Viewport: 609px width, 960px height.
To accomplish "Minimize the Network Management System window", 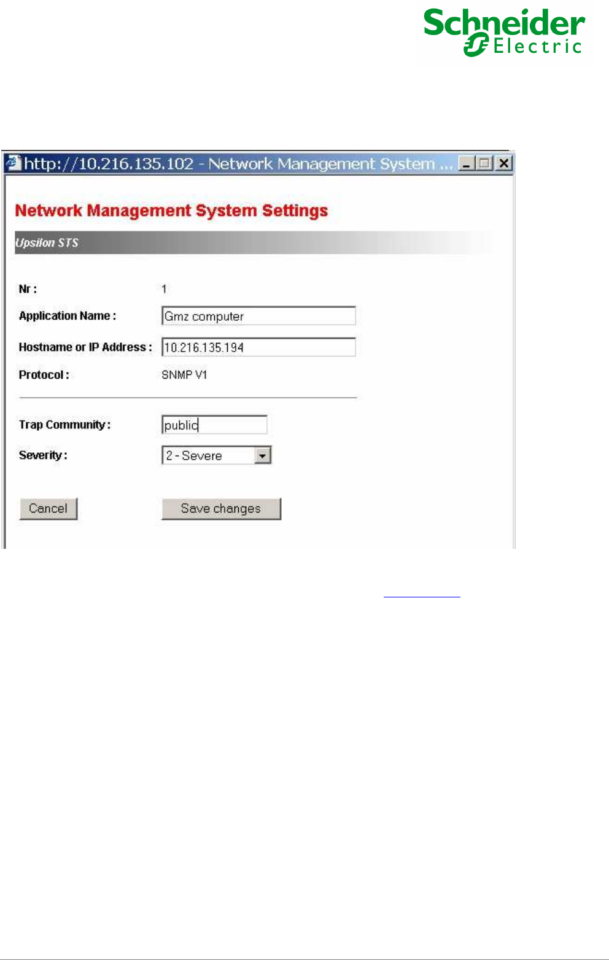I will pos(467,163).
